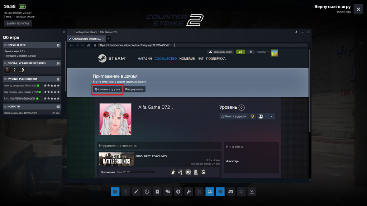Pin the browser window with pin icon

pyautogui.click(x=296, y=32)
